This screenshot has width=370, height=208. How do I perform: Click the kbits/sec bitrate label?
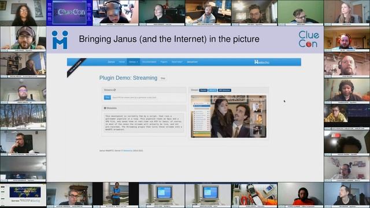224,90
